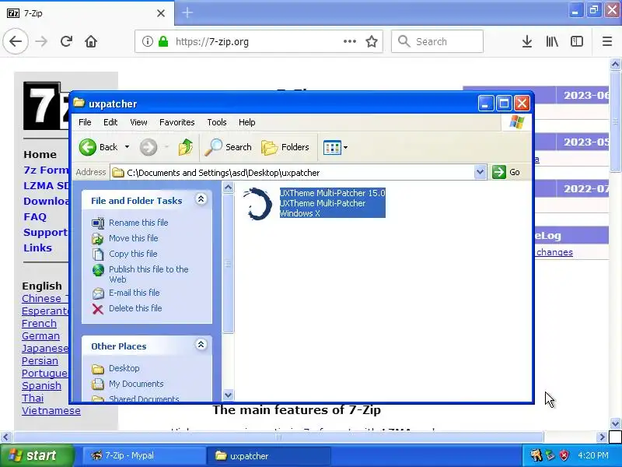Click the Explorer address path text
The image size is (622, 467).
tap(223, 173)
